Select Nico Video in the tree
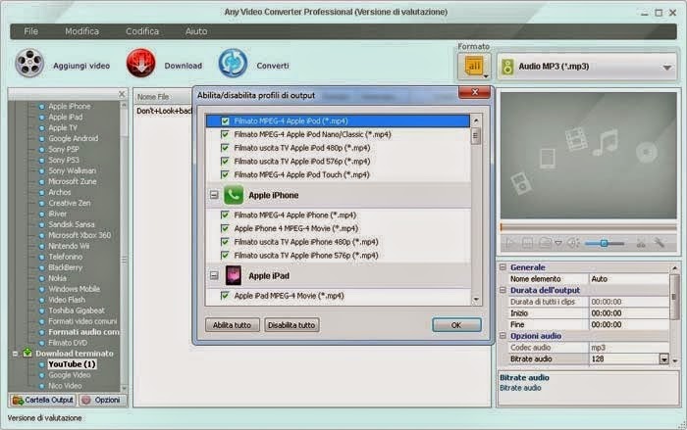This screenshot has width=687, height=430. (66, 386)
